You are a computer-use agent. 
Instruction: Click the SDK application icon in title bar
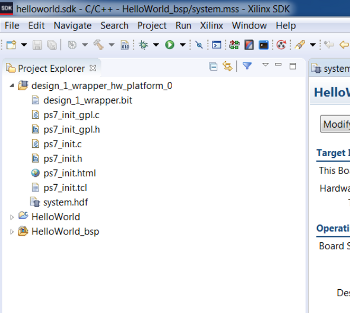6,8
